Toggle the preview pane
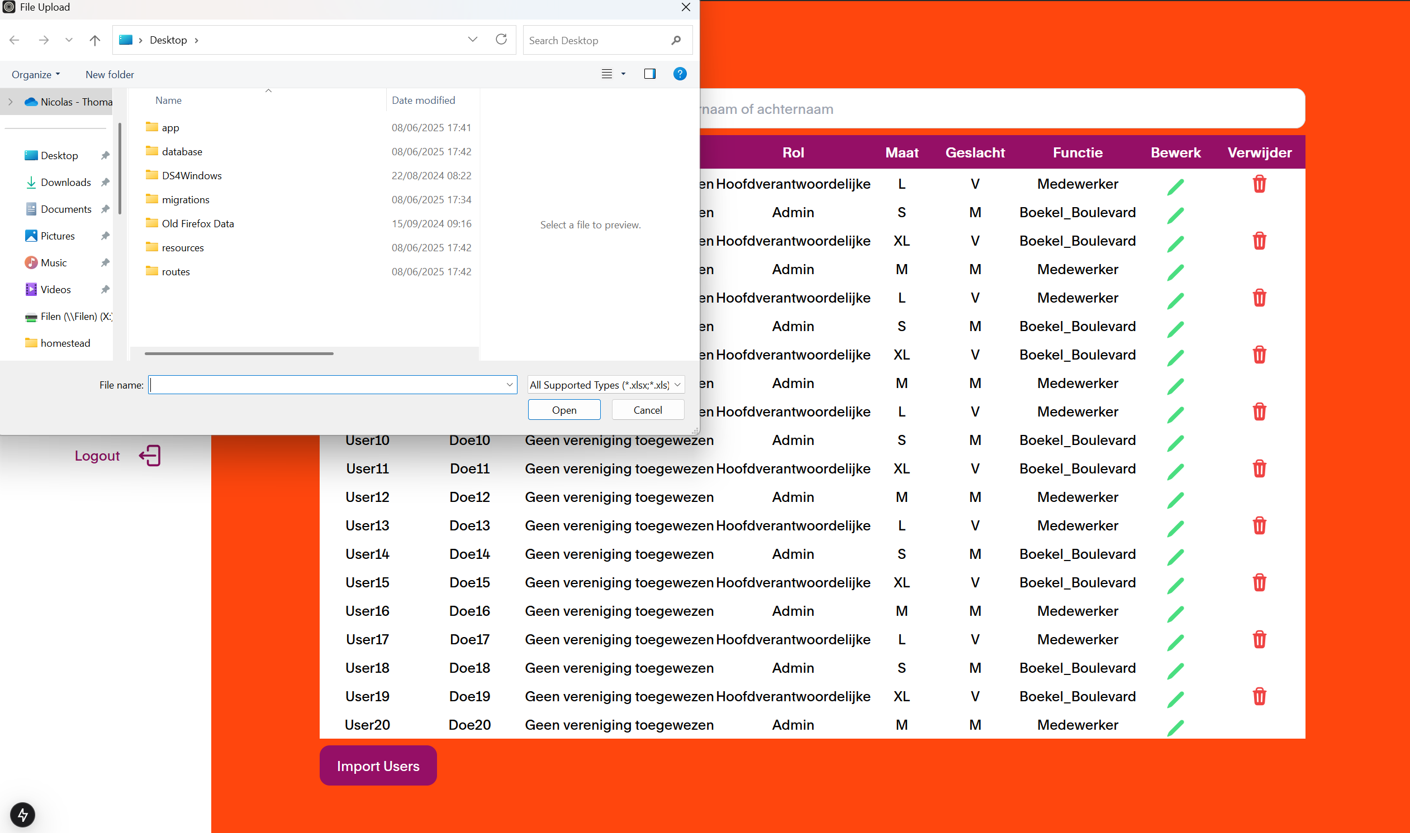The image size is (1410, 833). 649,74
